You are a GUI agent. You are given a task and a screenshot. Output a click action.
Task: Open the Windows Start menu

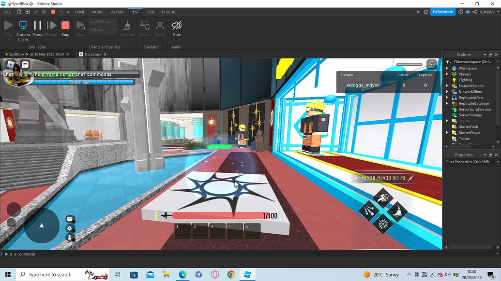pyautogui.click(x=8, y=274)
